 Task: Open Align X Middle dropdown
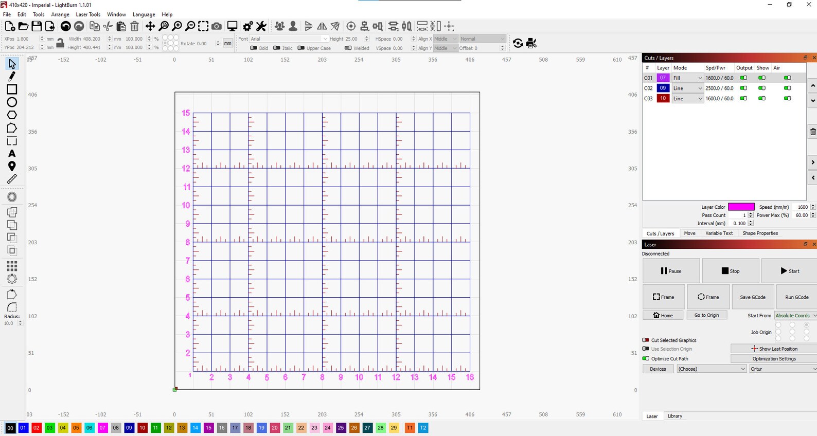[x=445, y=39]
